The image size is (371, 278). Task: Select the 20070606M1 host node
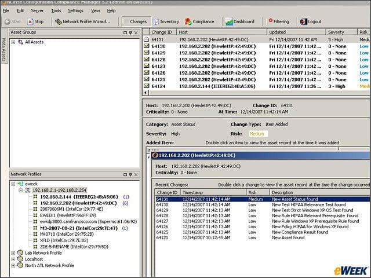71,209
